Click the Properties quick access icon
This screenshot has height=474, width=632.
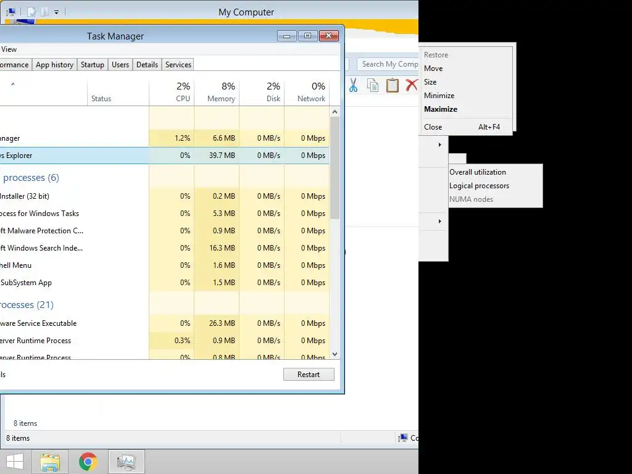[31, 12]
